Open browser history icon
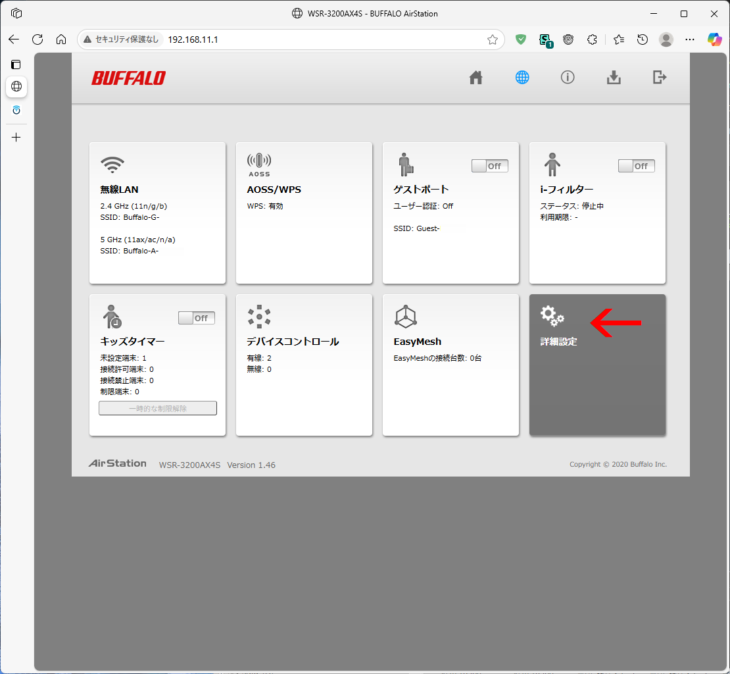The image size is (730, 674). tap(643, 39)
